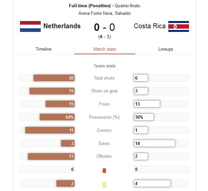The width and height of the screenshot is (208, 191).
Task: Click the Netherlands flag icon
Action: coord(30,26)
